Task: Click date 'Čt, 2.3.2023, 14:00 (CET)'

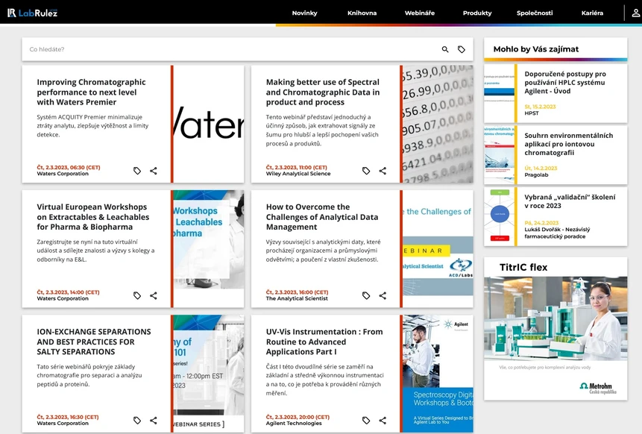Action: (68, 292)
